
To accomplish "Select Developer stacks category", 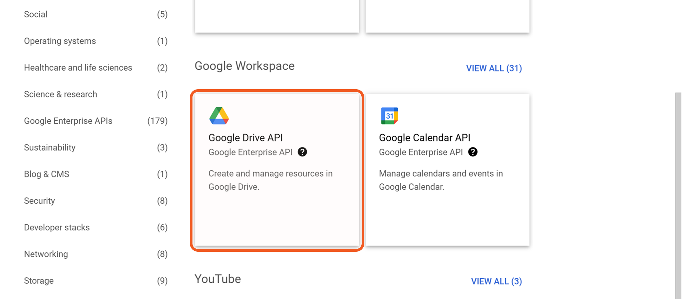I will [57, 227].
